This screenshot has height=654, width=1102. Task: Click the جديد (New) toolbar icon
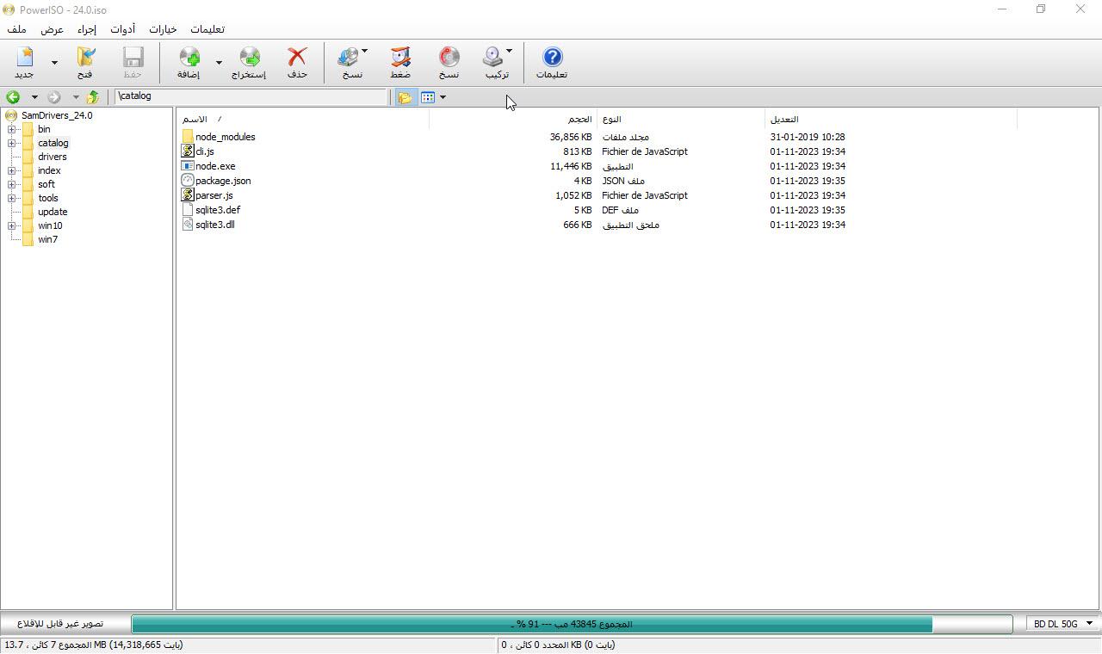click(x=24, y=58)
